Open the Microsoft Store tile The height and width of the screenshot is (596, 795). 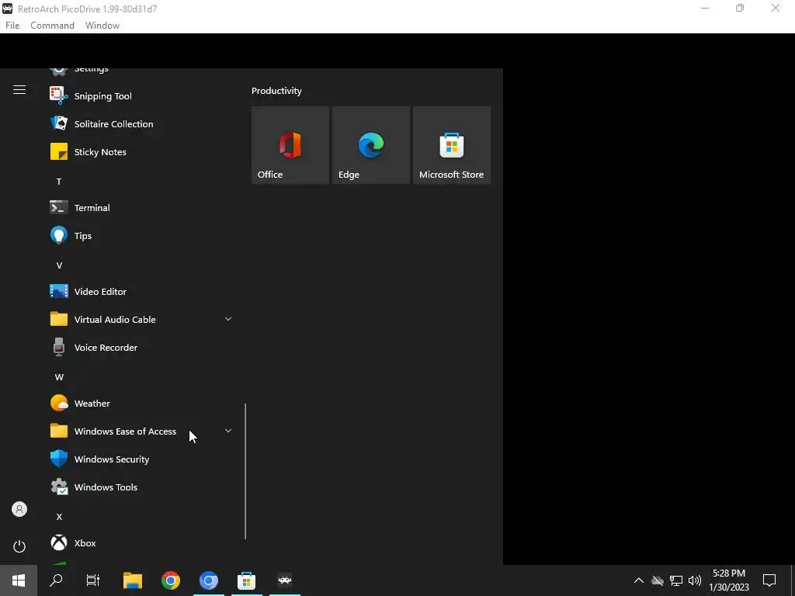(x=452, y=145)
